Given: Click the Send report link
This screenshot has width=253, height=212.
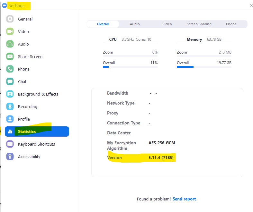Looking at the screenshot, I should coord(184,199).
